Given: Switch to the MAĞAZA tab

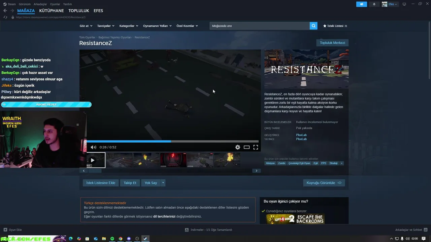Looking at the screenshot, I should pyautogui.click(x=26, y=11).
